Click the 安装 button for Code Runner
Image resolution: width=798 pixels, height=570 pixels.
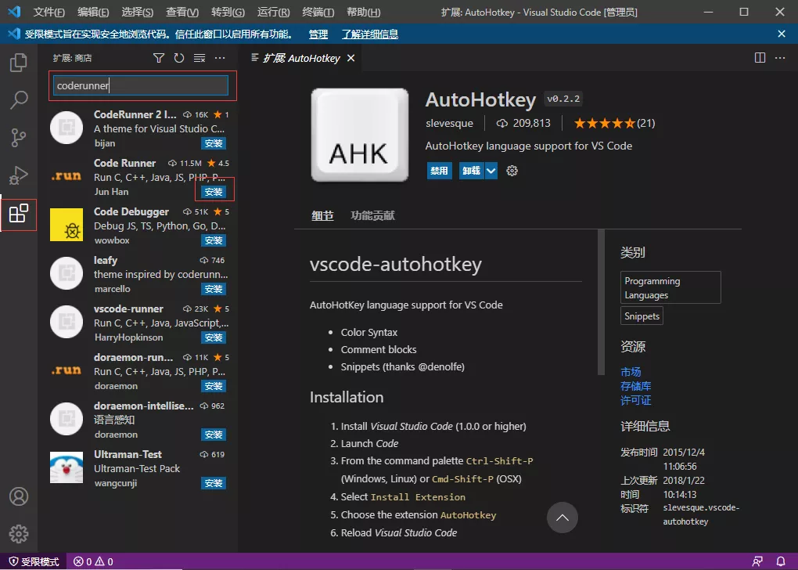tap(213, 191)
